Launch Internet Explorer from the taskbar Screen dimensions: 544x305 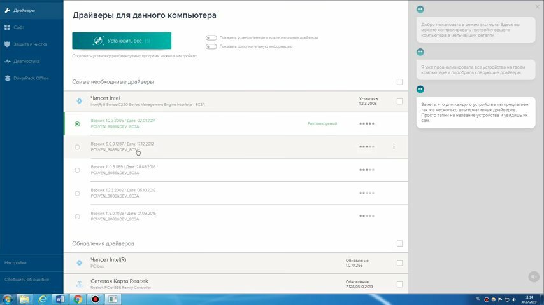[x=42, y=299]
